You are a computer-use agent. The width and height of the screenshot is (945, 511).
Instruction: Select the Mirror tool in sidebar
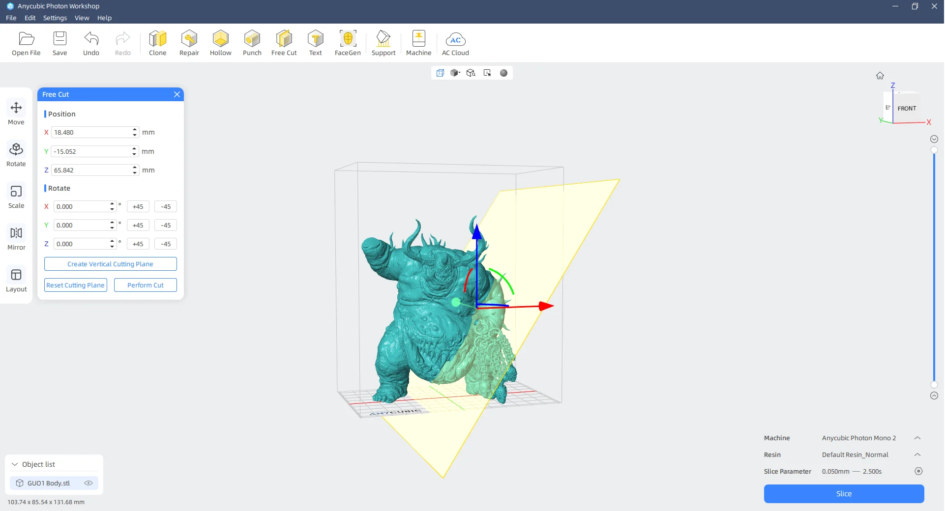pyautogui.click(x=16, y=238)
